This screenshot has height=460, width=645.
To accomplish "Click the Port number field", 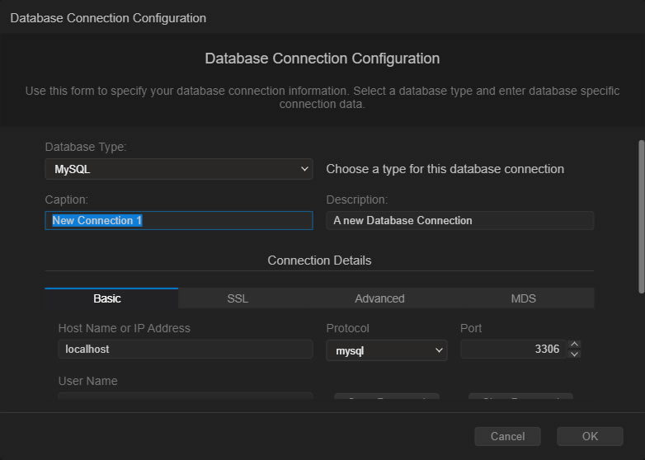I will pos(512,349).
